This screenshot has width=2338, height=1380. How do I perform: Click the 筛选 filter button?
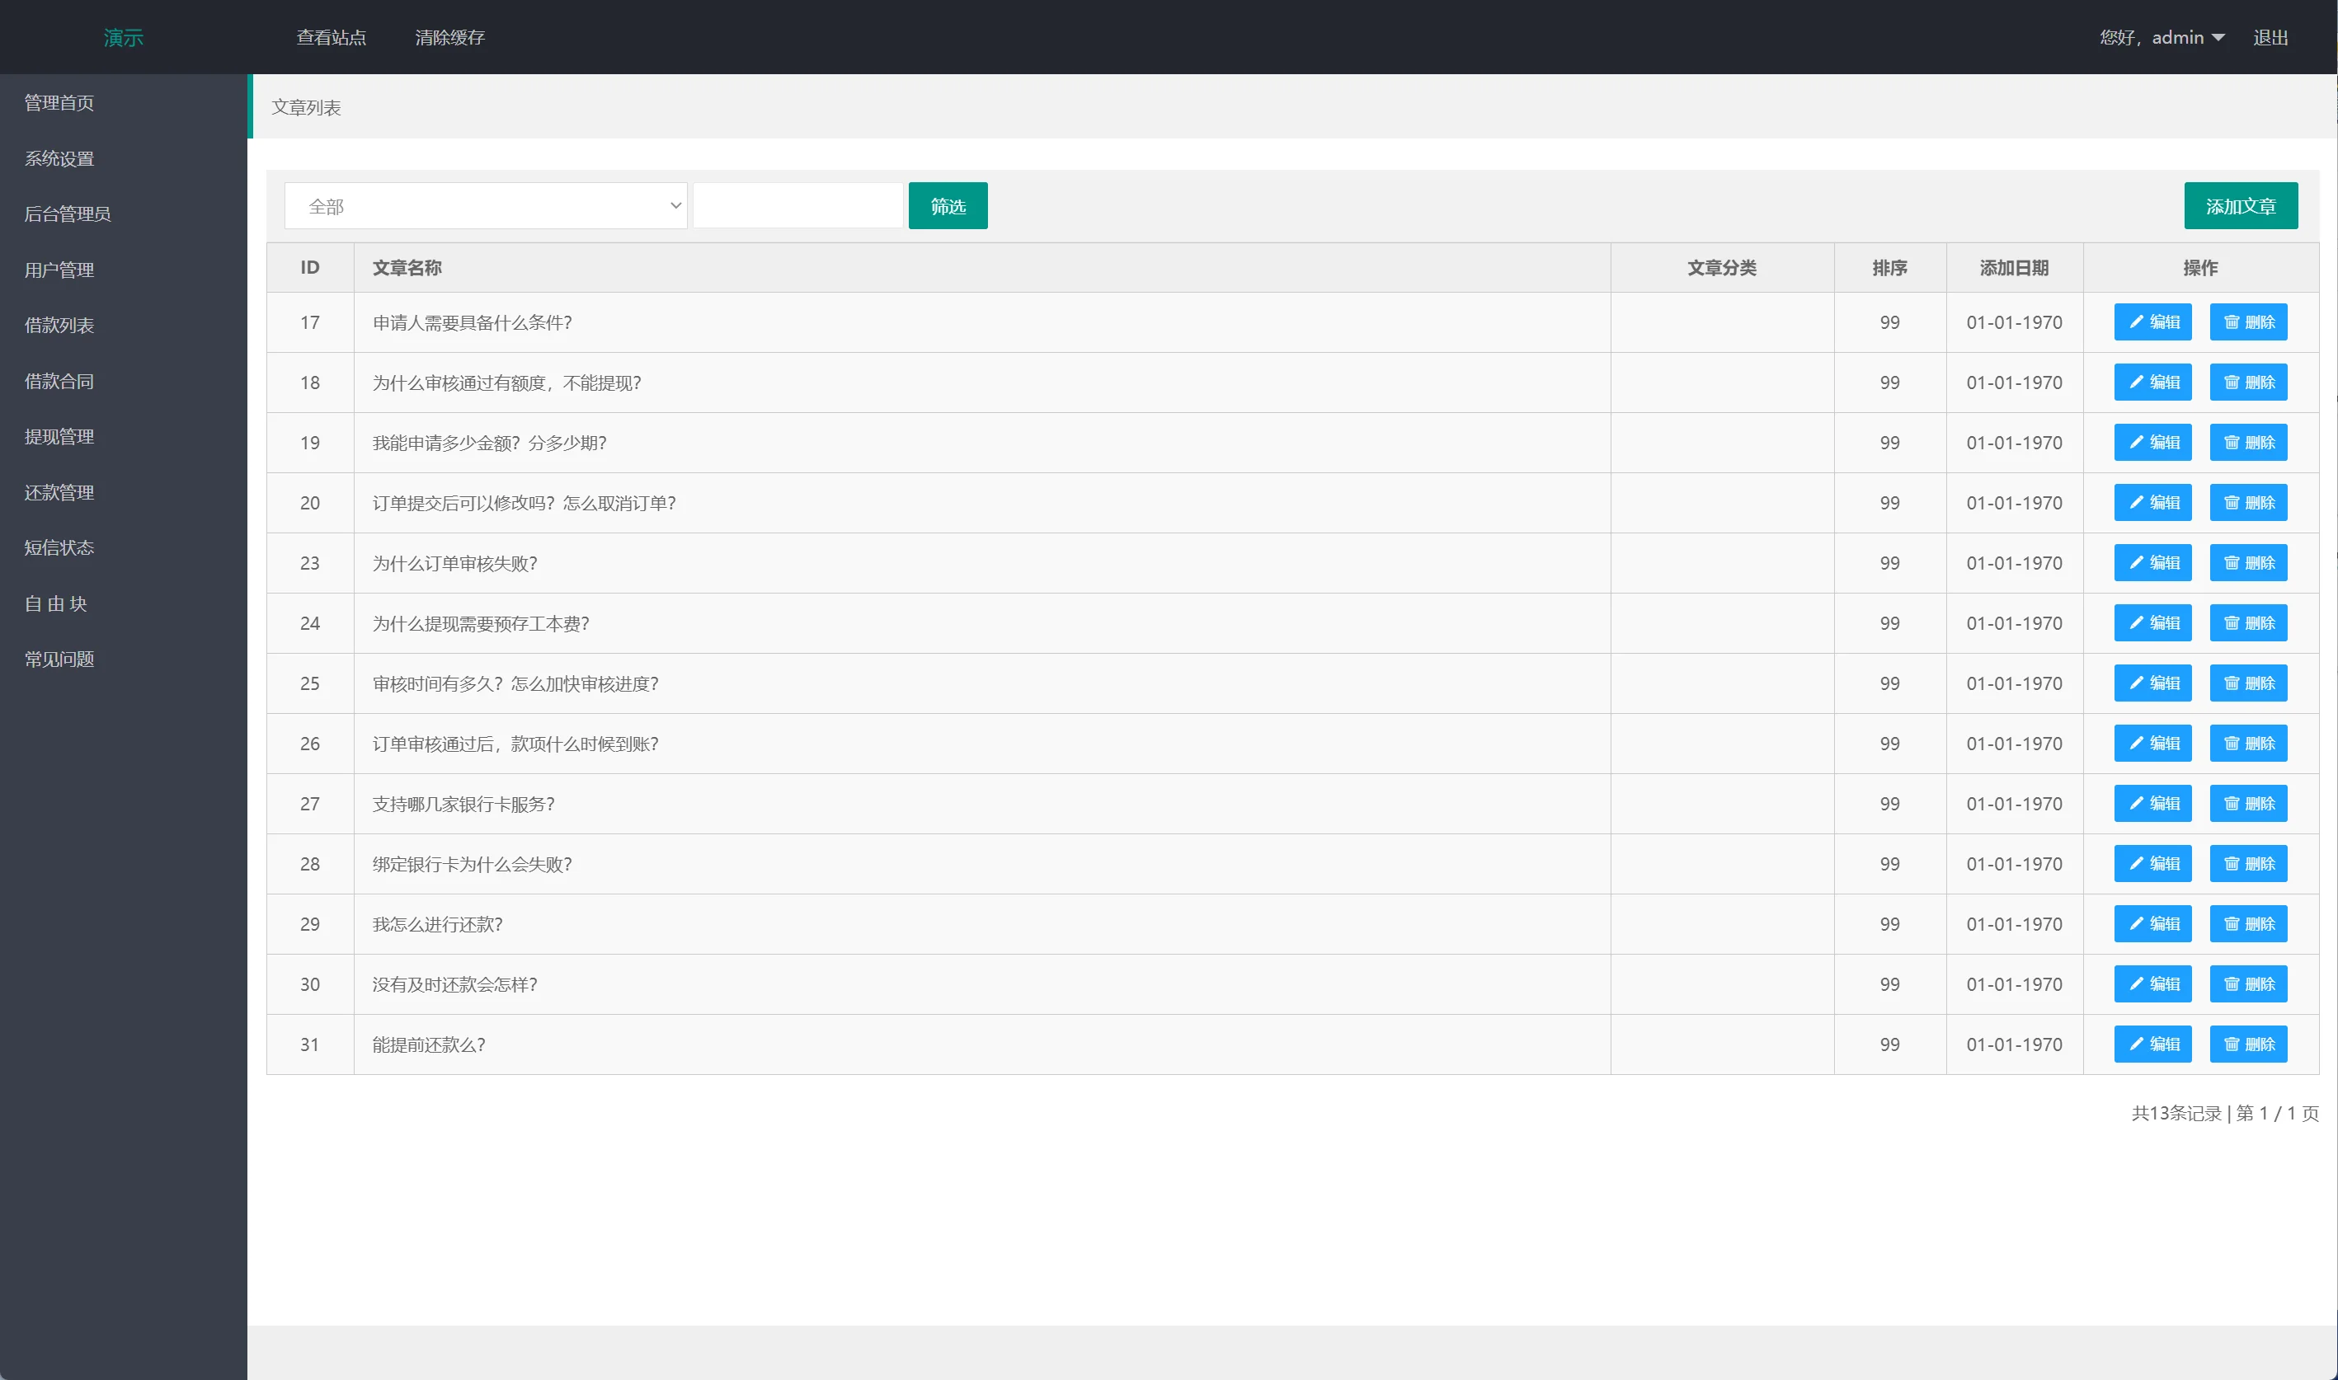coord(948,206)
